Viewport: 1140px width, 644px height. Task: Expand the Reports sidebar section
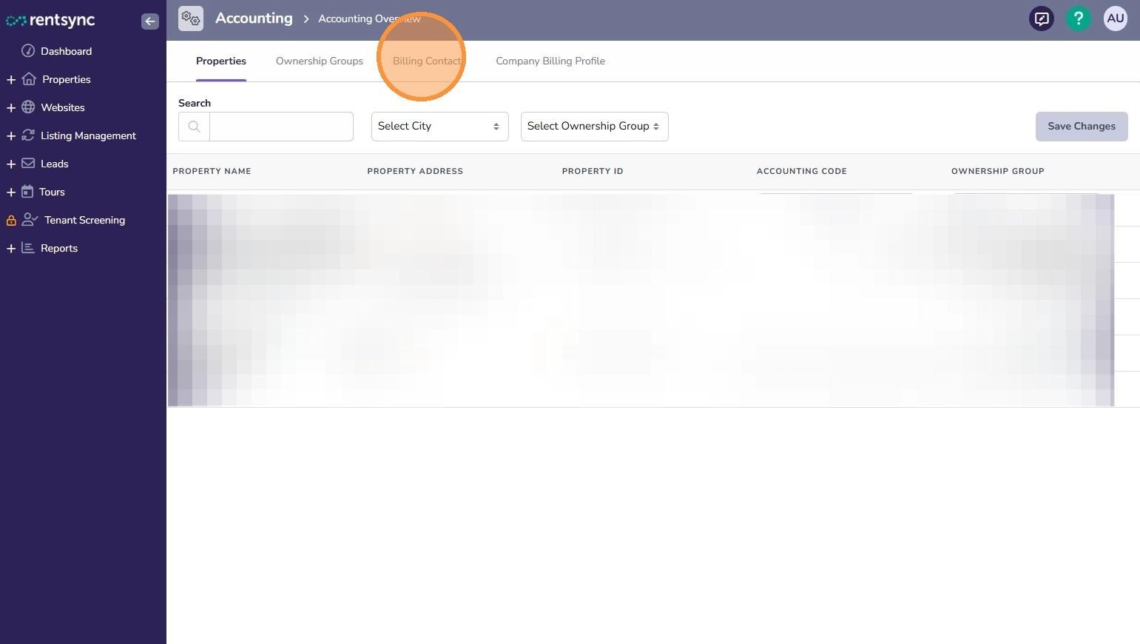[11, 248]
